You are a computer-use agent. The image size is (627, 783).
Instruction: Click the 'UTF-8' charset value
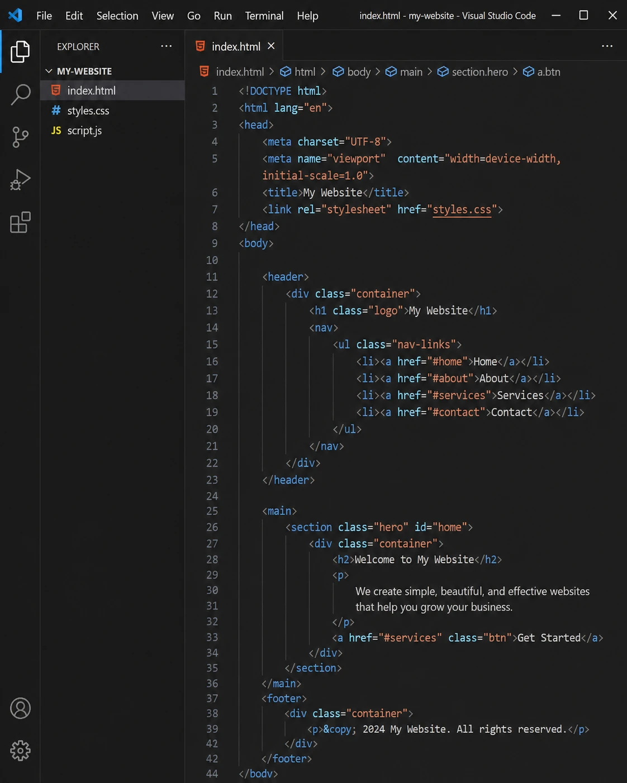click(365, 141)
